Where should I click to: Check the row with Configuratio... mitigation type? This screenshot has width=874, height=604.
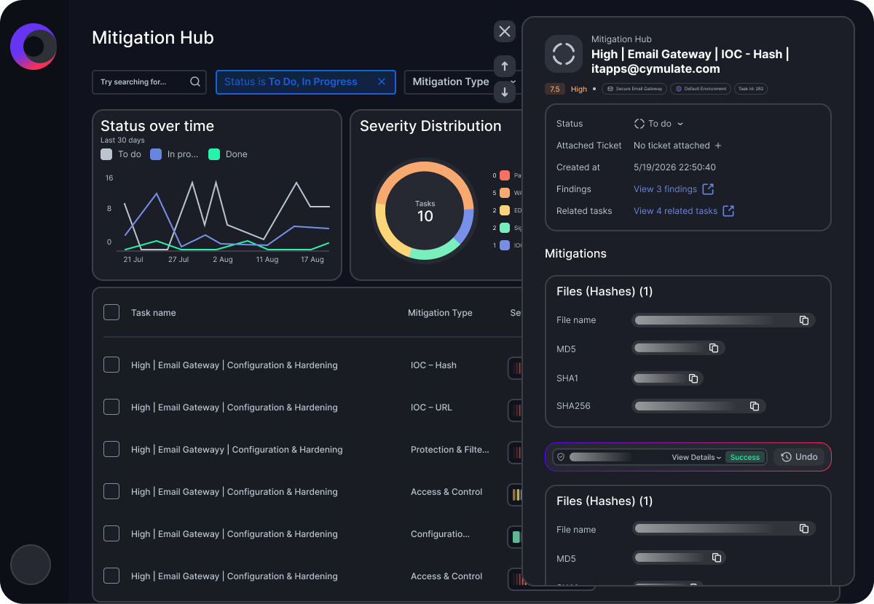(111, 533)
